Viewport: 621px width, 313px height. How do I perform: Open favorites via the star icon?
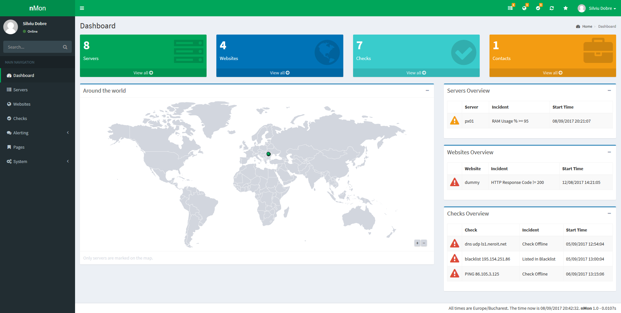click(565, 8)
